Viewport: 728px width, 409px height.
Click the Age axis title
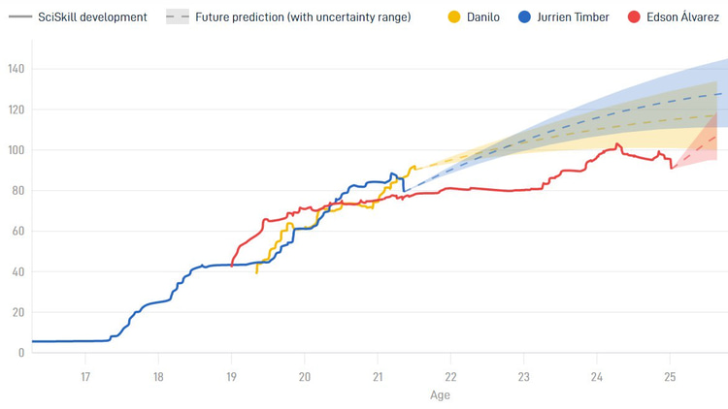pos(440,395)
